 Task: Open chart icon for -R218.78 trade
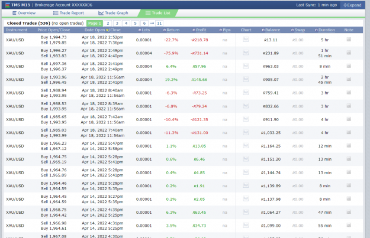pyautogui.click(x=246, y=40)
